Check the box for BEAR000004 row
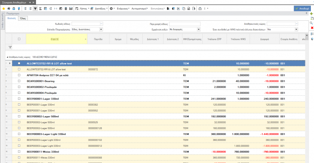 19,93
